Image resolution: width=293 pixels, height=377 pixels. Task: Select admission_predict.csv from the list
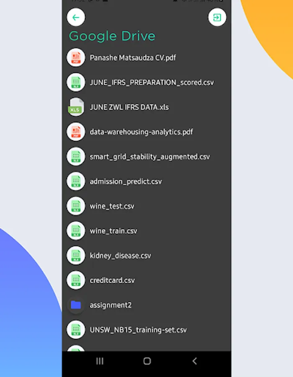click(x=146, y=181)
